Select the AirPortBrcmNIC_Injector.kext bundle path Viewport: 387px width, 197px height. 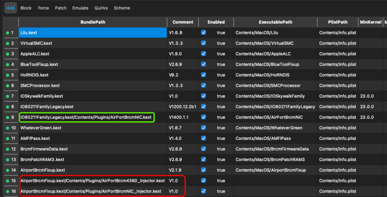click(x=93, y=191)
